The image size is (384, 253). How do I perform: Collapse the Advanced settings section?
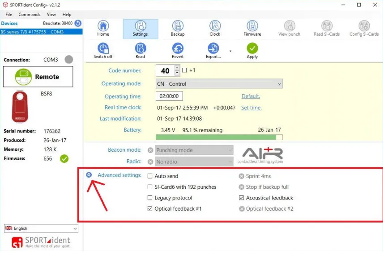click(89, 175)
